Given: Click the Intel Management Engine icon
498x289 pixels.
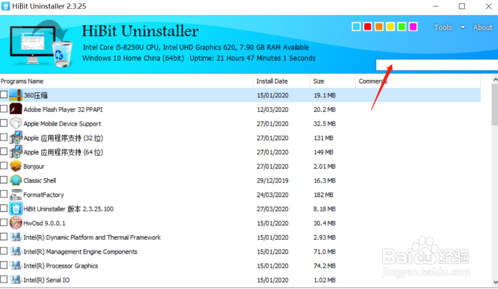Looking at the screenshot, I should coord(15,252).
